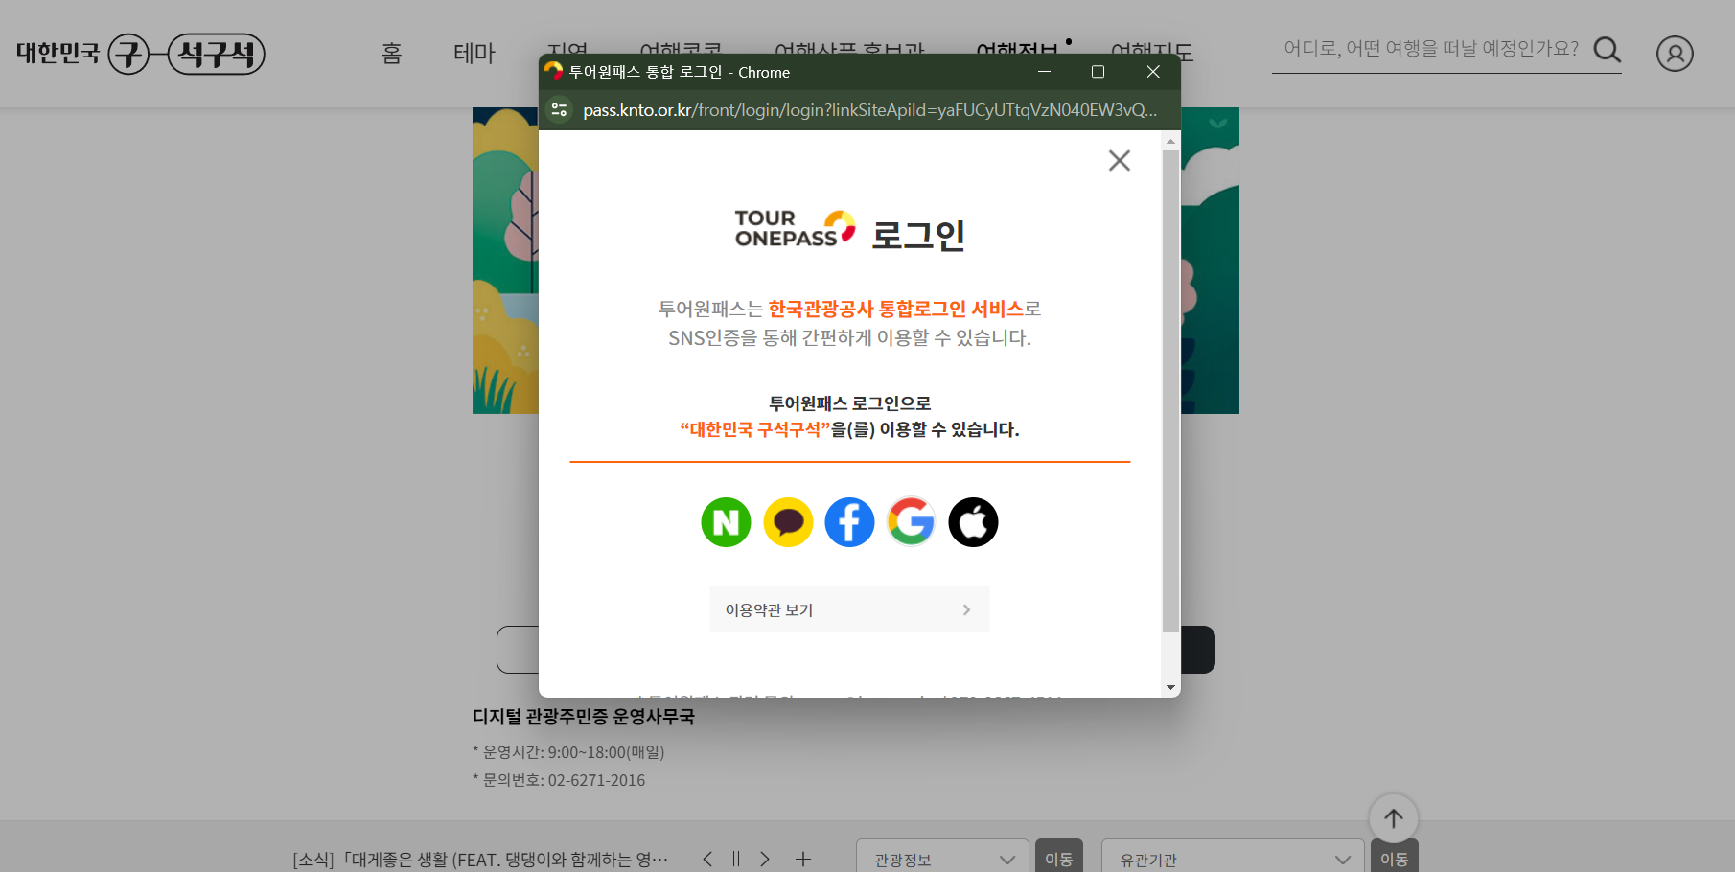The height and width of the screenshot is (872, 1735).
Task: Click site info icon in popup address bar
Action: click(x=559, y=110)
